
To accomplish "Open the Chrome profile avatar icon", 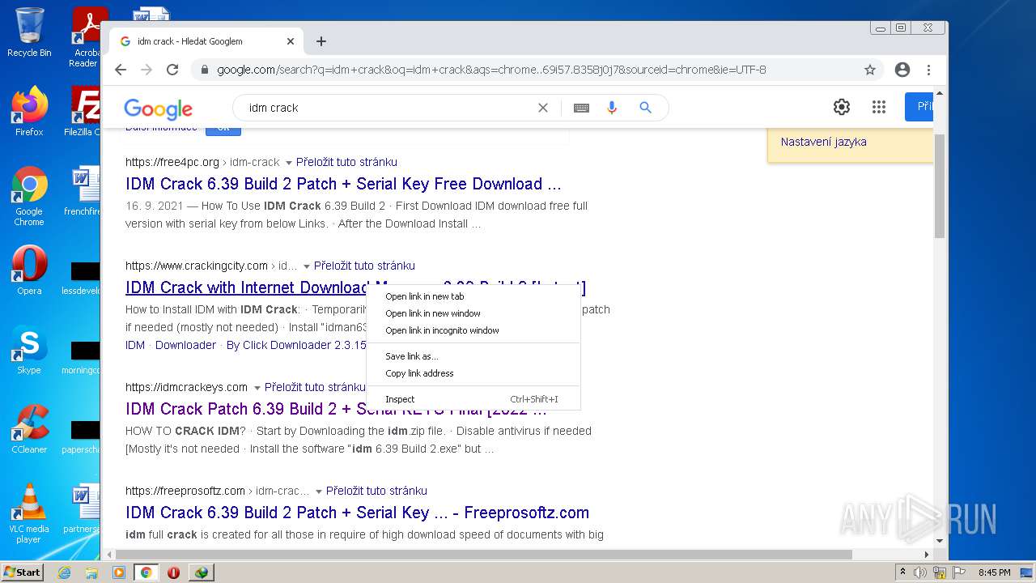I will (902, 70).
